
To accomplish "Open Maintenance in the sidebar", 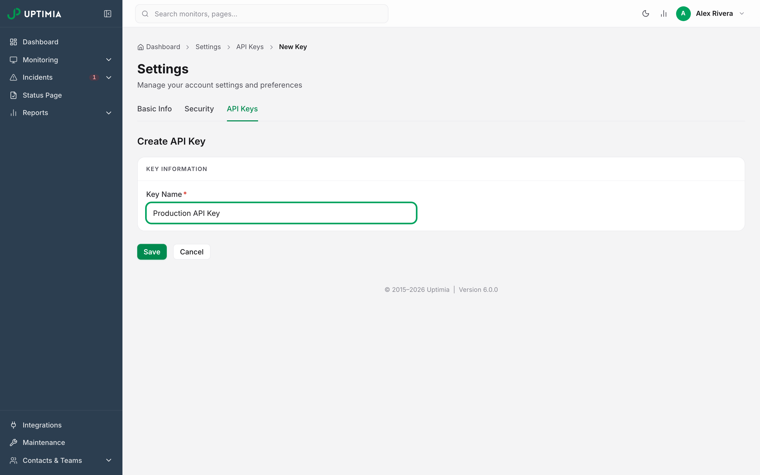I will click(x=61, y=443).
